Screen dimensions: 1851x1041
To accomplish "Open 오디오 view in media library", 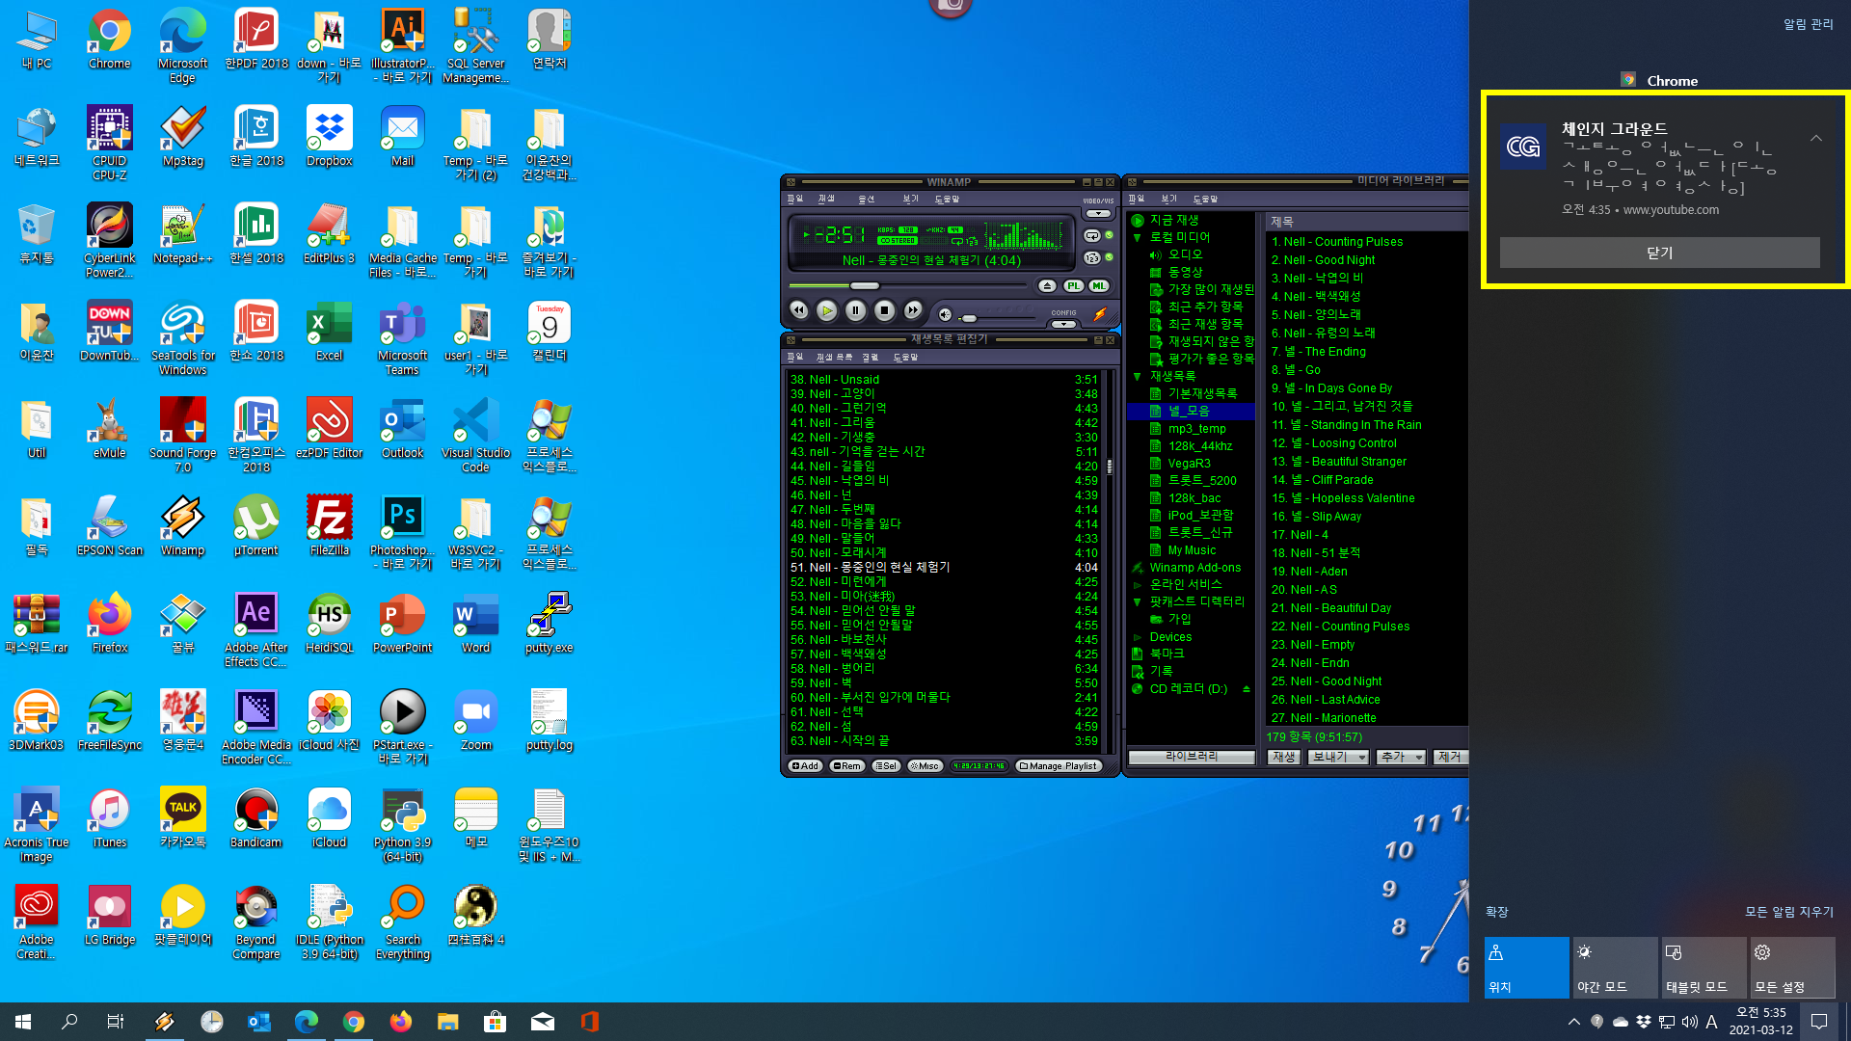I will (1185, 254).
